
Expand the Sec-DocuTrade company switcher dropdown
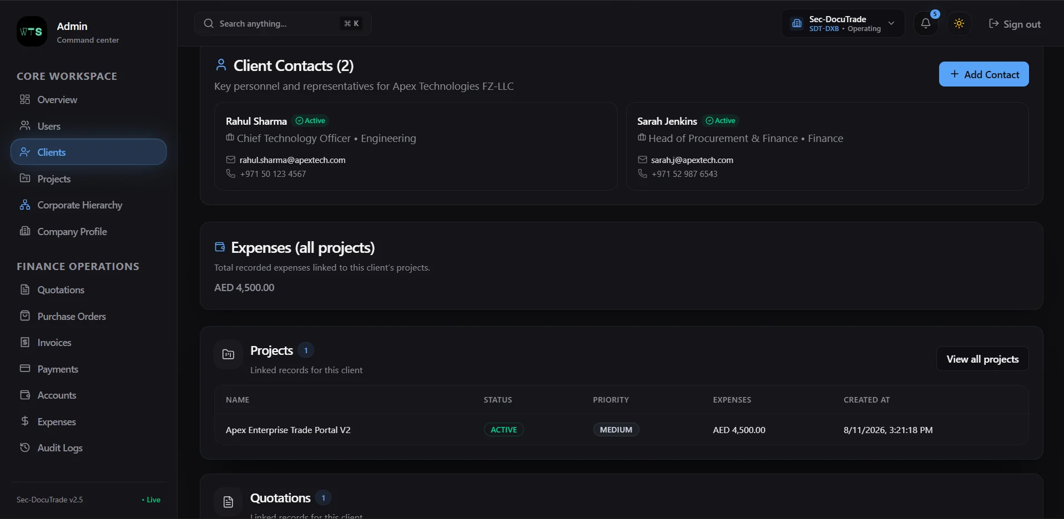point(843,23)
